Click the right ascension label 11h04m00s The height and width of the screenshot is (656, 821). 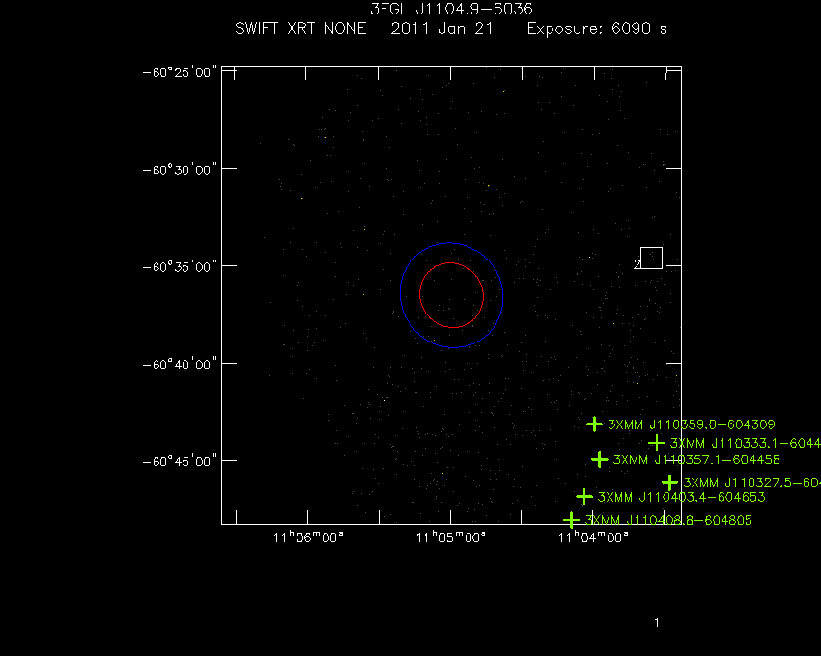coord(593,536)
